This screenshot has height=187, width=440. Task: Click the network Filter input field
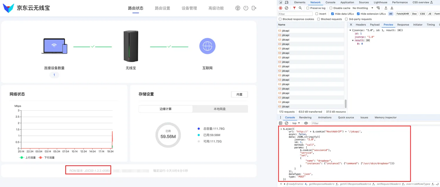point(295,14)
